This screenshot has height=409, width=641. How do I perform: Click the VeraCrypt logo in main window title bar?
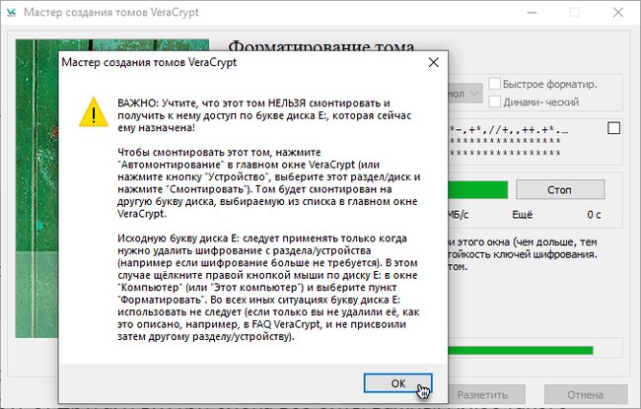pos(11,12)
